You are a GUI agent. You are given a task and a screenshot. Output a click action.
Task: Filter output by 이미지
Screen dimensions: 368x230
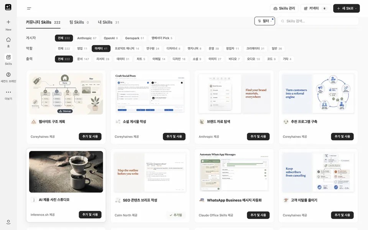(215, 59)
